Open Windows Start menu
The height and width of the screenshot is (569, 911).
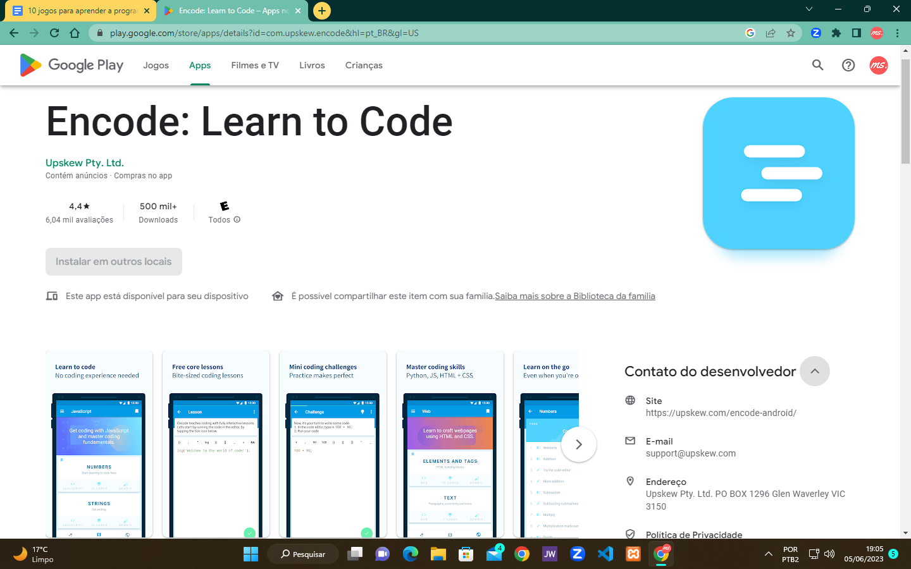pyautogui.click(x=251, y=554)
